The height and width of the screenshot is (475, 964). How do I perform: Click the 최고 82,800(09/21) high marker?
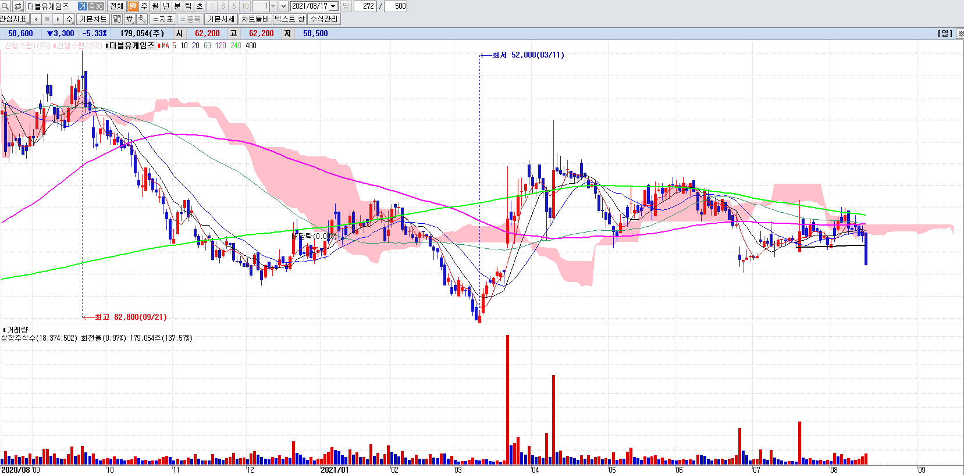[x=130, y=317]
